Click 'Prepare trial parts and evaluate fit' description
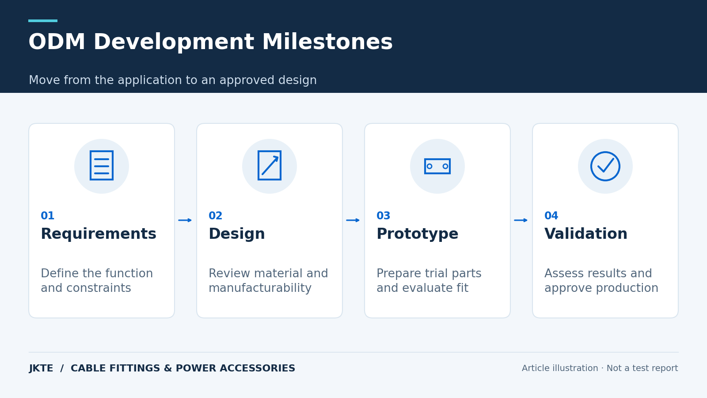Image resolution: width=707 pixels, height=398 pixels. coord(429,281)
